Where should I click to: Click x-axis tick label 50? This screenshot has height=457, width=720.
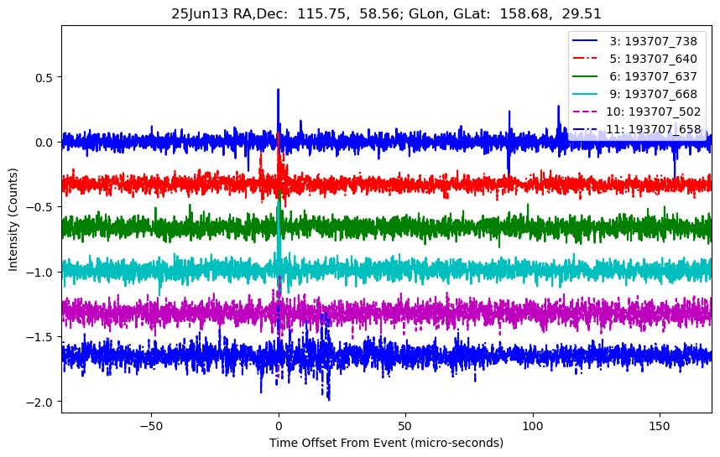tap(405, 426)
